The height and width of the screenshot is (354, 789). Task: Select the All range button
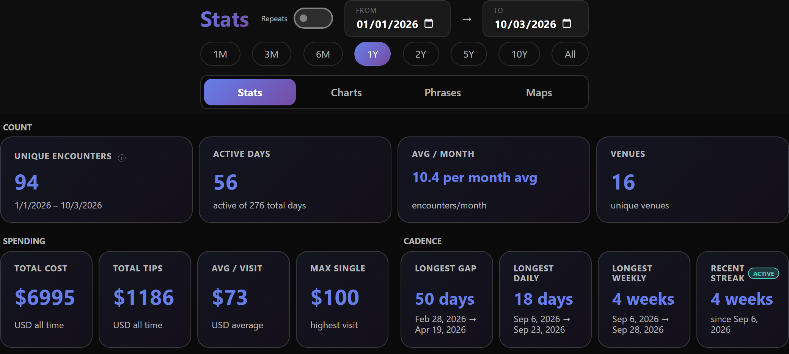(x=570, y=54)
